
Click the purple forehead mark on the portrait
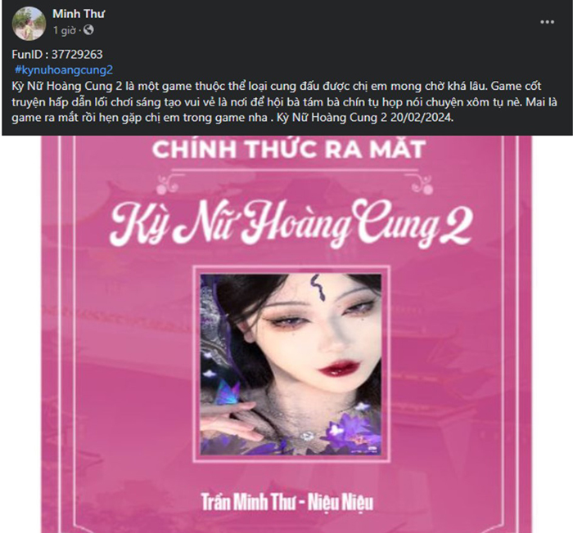point(317,288)
